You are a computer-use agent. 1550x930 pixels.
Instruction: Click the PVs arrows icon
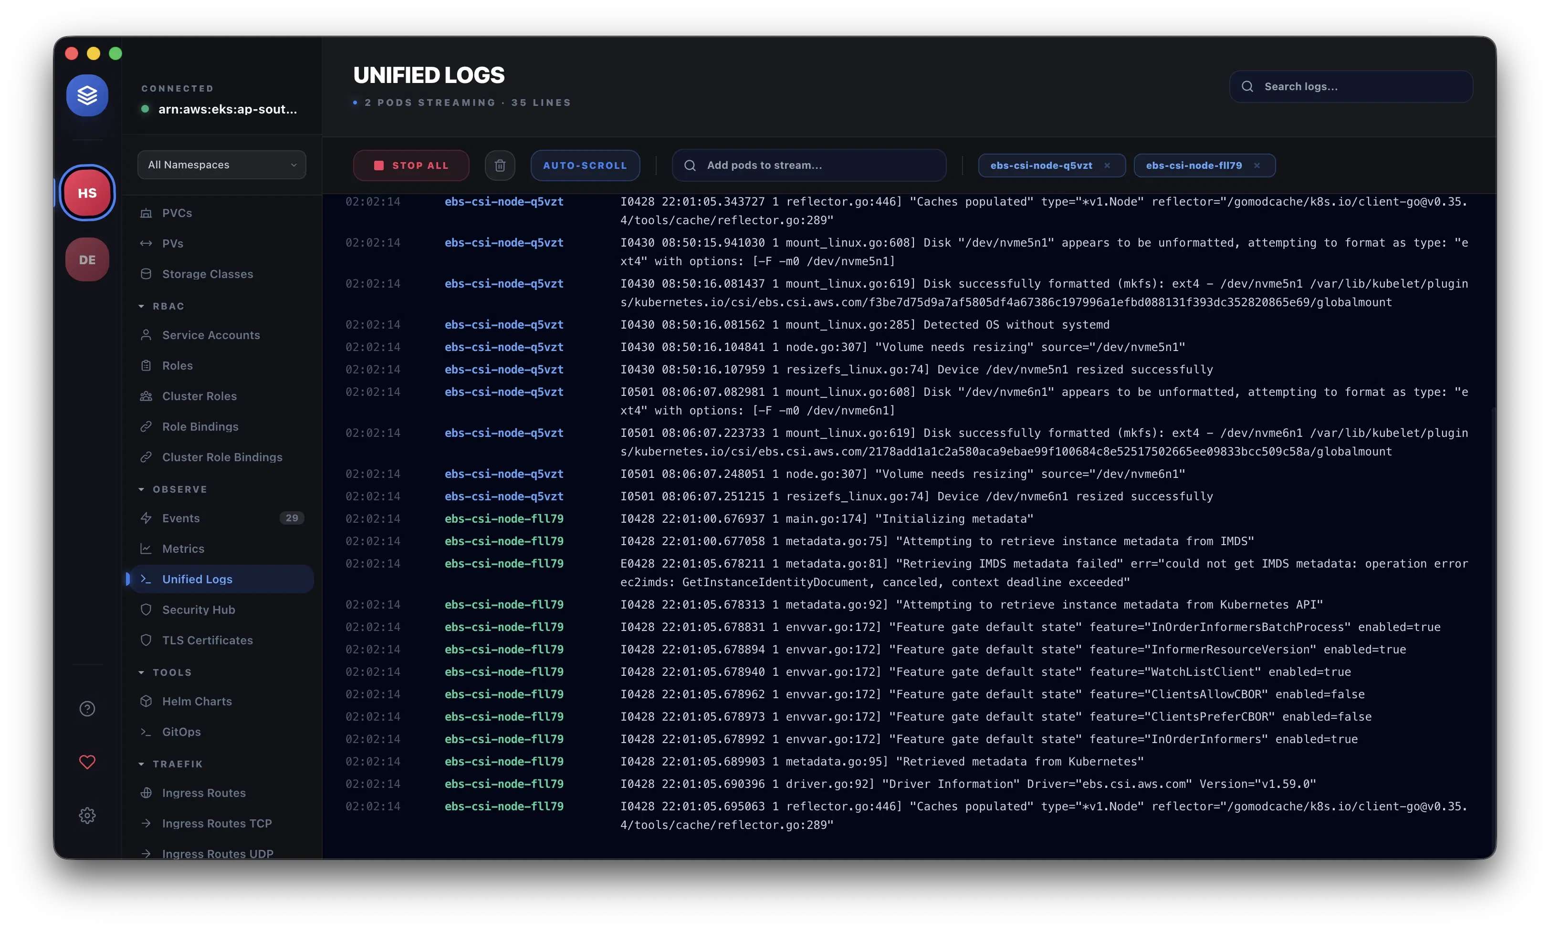click(x=146, y=243)
